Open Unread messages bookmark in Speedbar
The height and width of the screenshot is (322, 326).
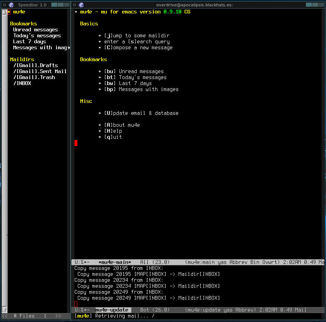click(x=36, y=30)
